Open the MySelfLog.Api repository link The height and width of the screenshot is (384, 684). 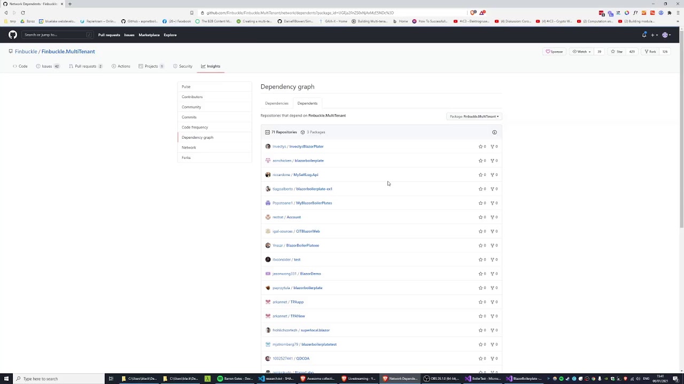pos(306,174)
